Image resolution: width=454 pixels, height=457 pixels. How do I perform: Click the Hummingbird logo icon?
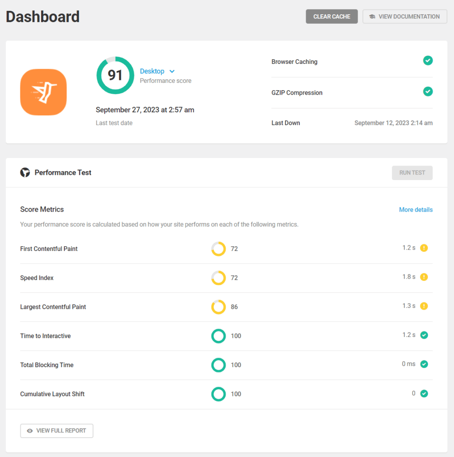pyautogui.click(x=43, y=92)
